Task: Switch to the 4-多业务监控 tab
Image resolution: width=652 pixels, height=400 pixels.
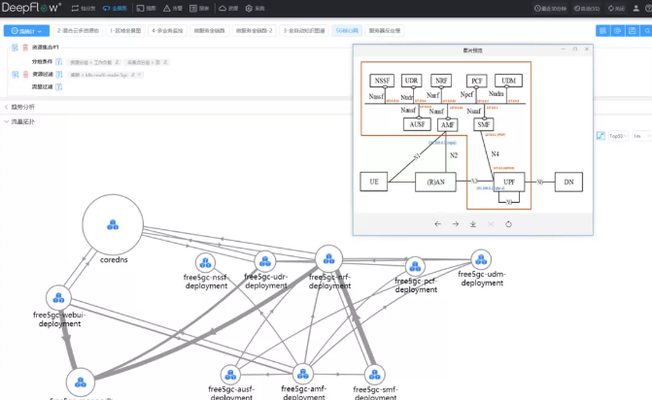Action: click(x=169, y=31)
